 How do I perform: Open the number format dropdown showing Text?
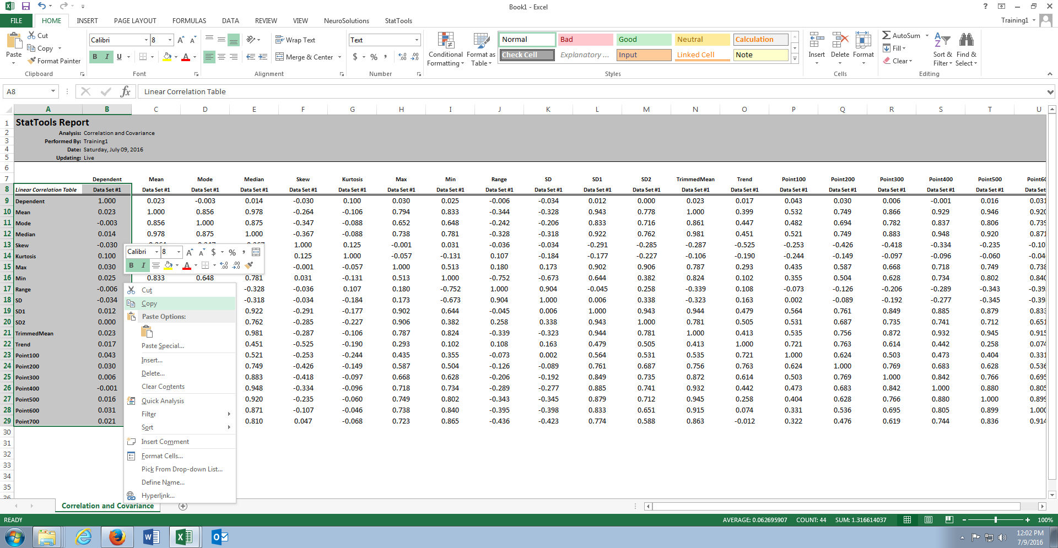tap(417, 40)
